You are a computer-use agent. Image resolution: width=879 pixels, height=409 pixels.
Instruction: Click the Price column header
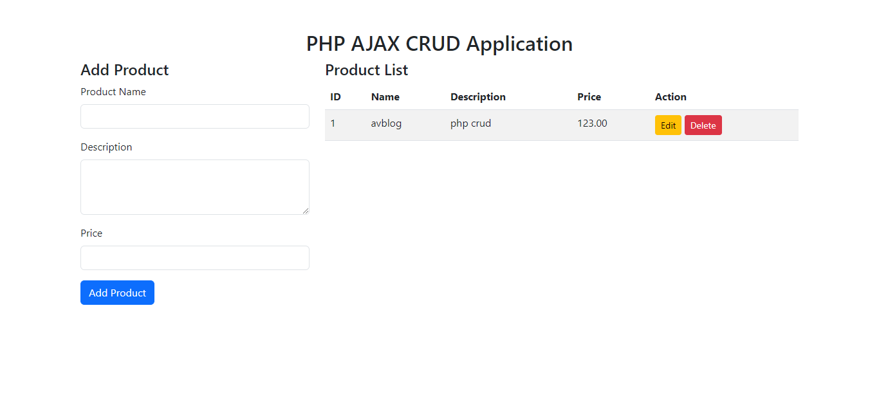coord(589,97)
